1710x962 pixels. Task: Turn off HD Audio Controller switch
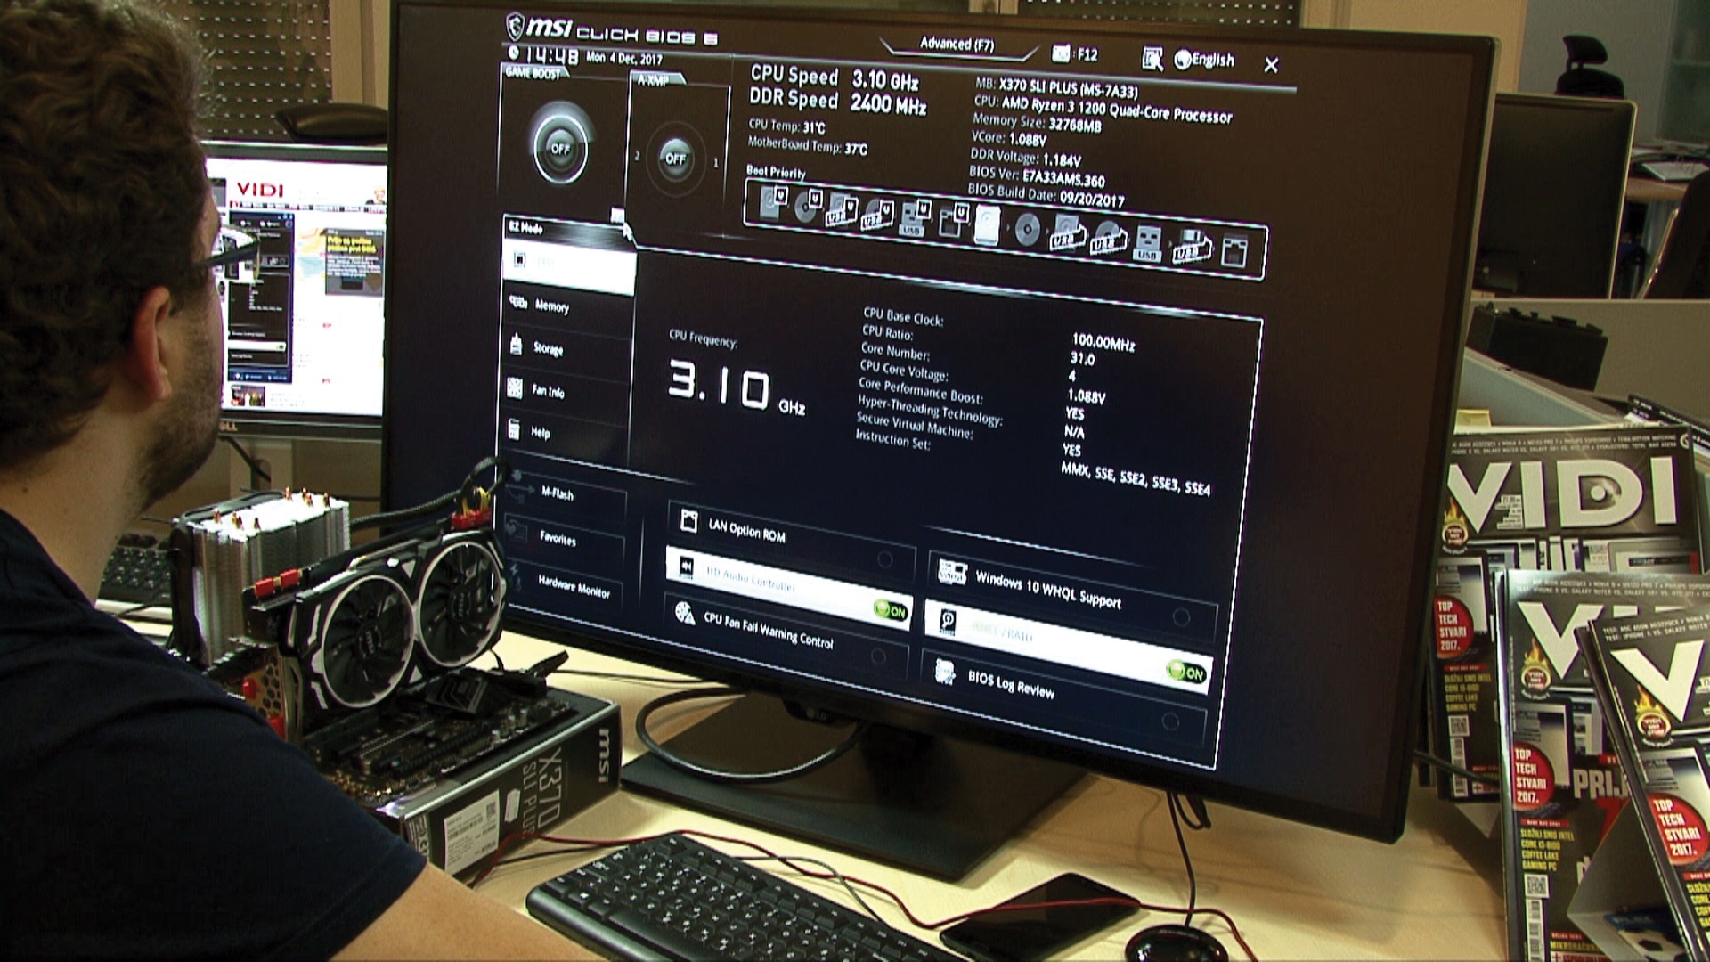coord(889,611)
